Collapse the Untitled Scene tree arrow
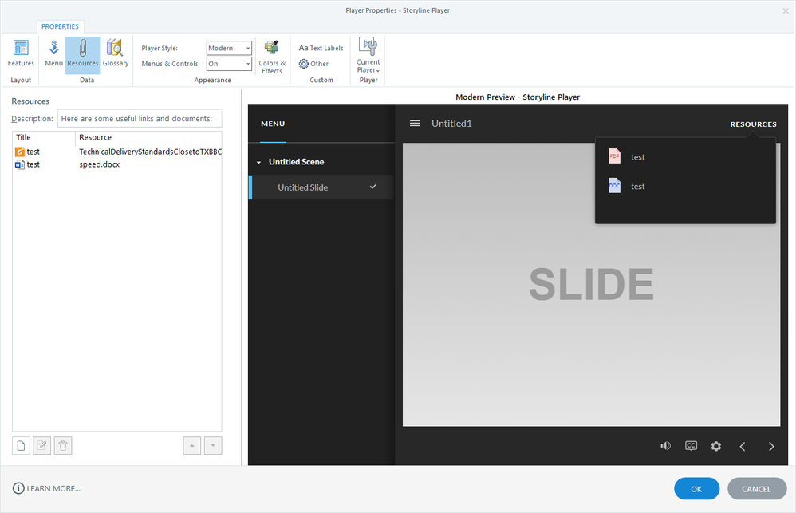The image size is (796, 513). (258, 162)
